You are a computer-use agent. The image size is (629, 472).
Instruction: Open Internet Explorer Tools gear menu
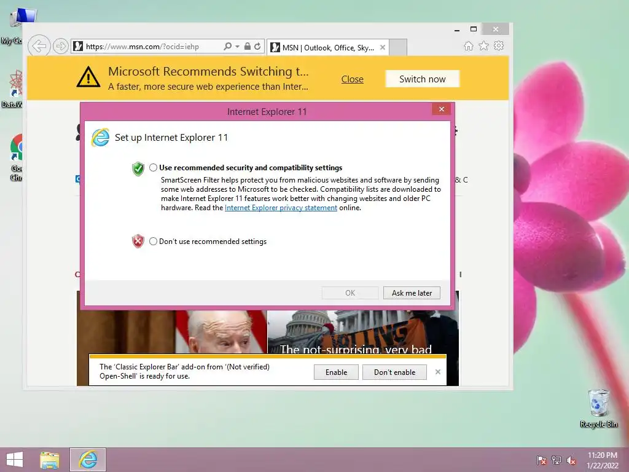(499, 45)
